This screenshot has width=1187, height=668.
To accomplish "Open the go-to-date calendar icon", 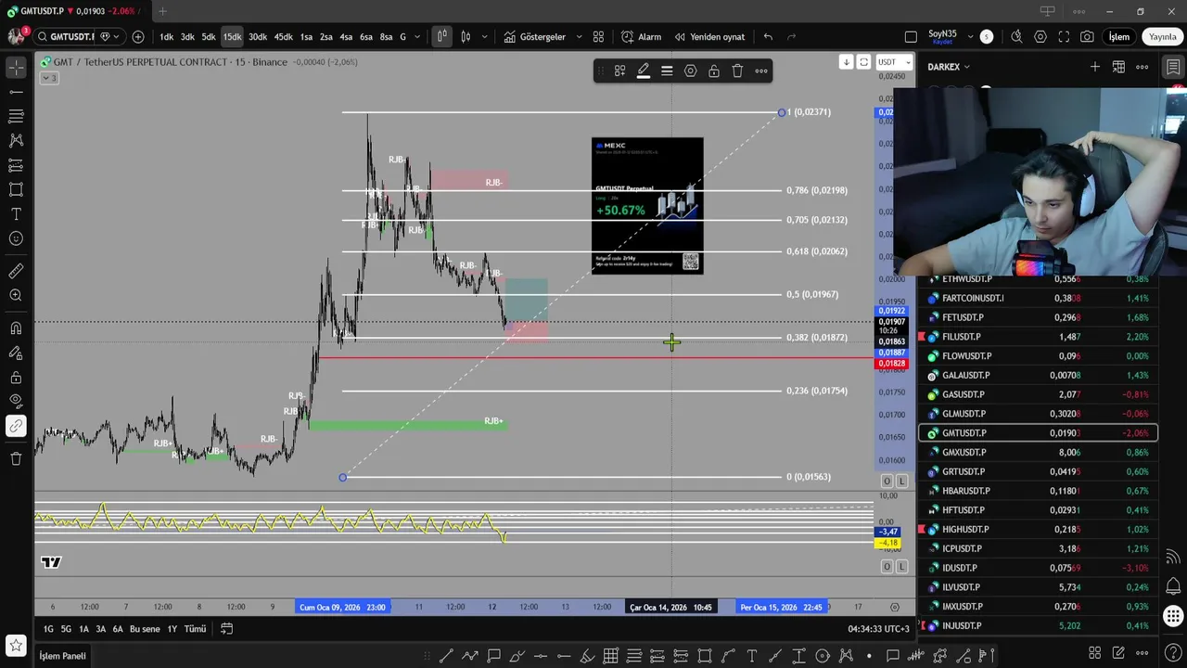I will (226, 629).
